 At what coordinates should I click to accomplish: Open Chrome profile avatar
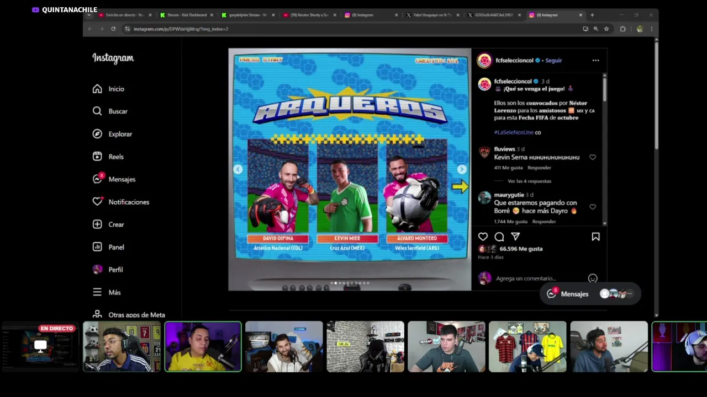[x=640, y=29]
